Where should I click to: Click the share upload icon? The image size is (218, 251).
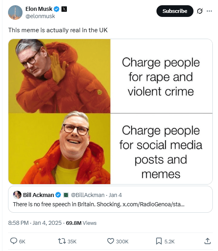pos(208,241)
